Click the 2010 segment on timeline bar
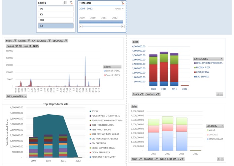This screenshot has width=234, height=166. click(96, 22)
